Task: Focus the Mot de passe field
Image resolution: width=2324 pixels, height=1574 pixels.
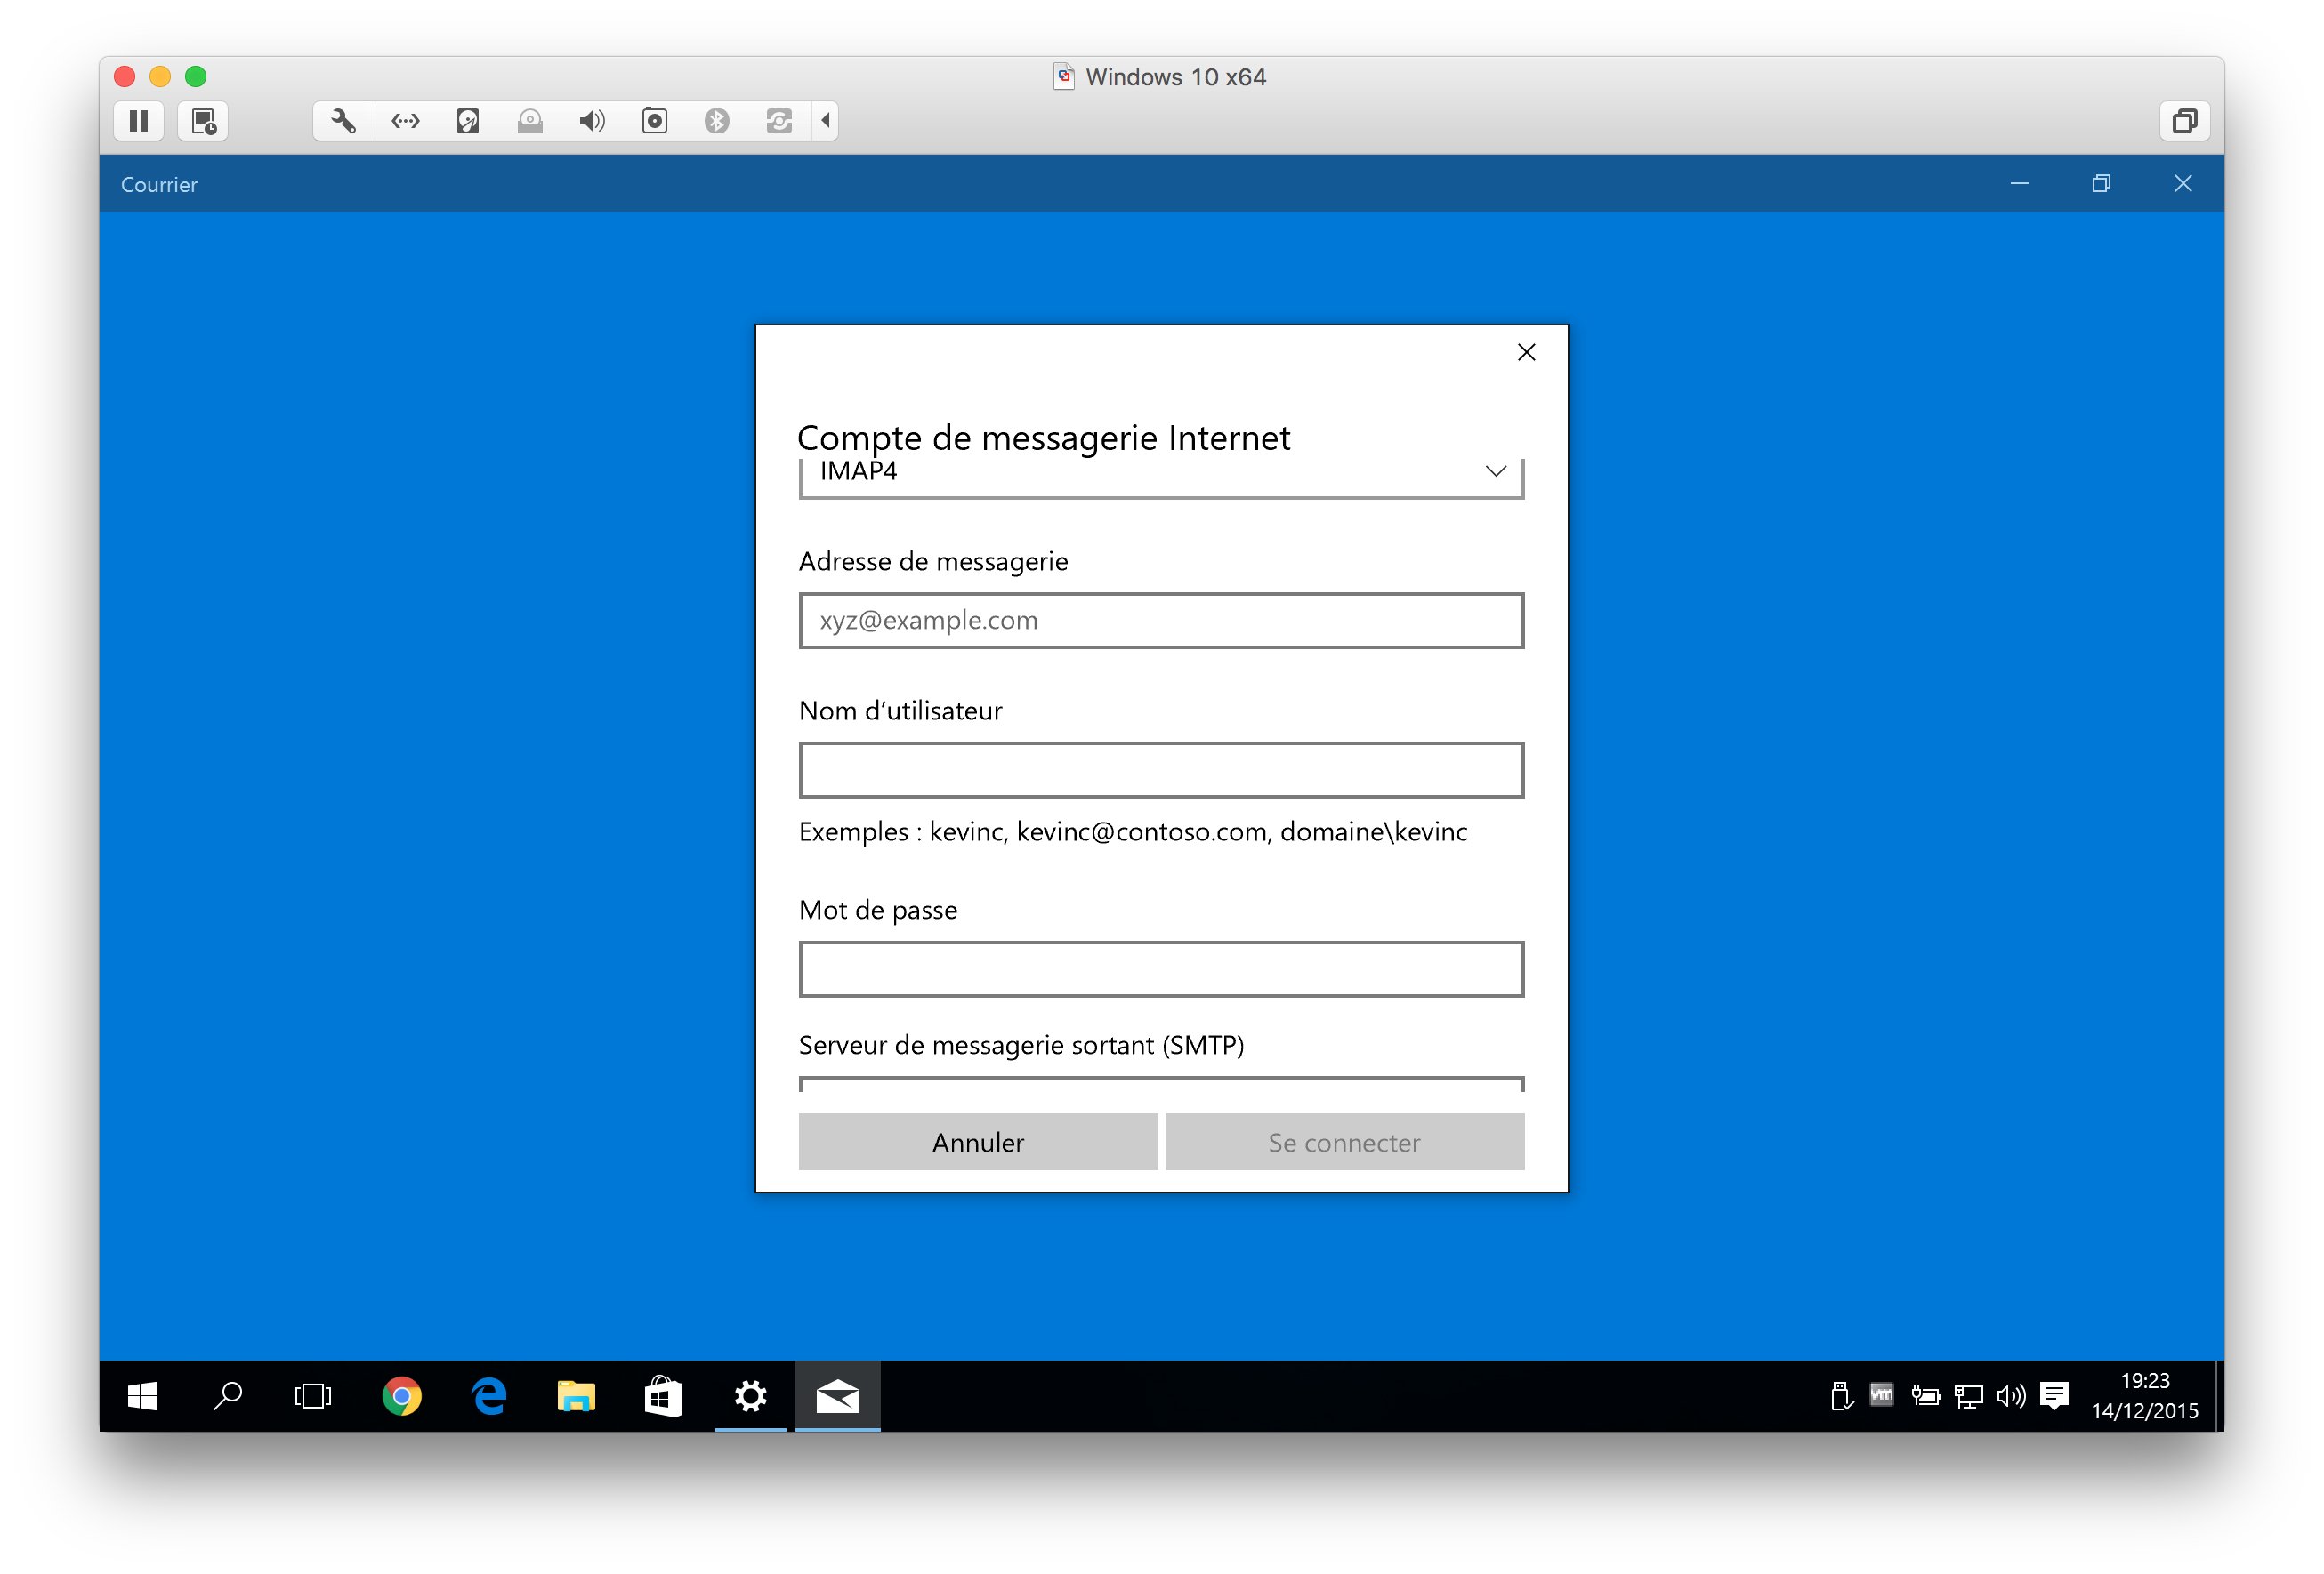Action: pyautogui.click(x=1161, y=968)
